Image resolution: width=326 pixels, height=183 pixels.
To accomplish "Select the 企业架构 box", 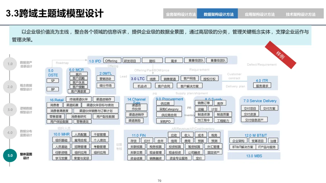I will pos(238,141).
